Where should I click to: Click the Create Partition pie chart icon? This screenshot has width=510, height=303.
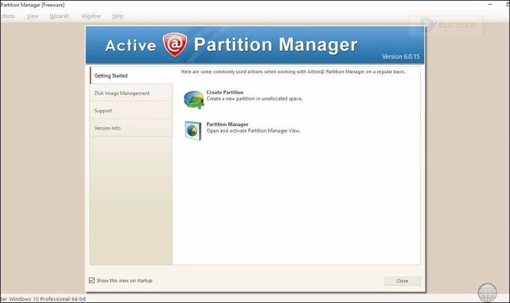(194, 99)
